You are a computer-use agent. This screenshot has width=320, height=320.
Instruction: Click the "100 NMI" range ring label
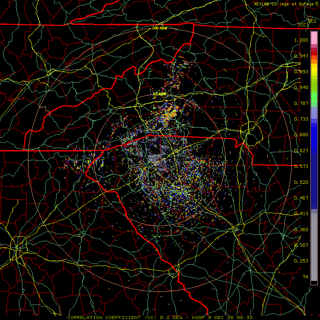point(160,28)
